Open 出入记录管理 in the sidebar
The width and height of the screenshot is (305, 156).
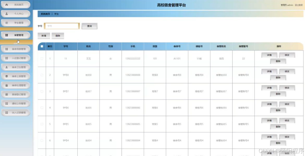[16, 113]
